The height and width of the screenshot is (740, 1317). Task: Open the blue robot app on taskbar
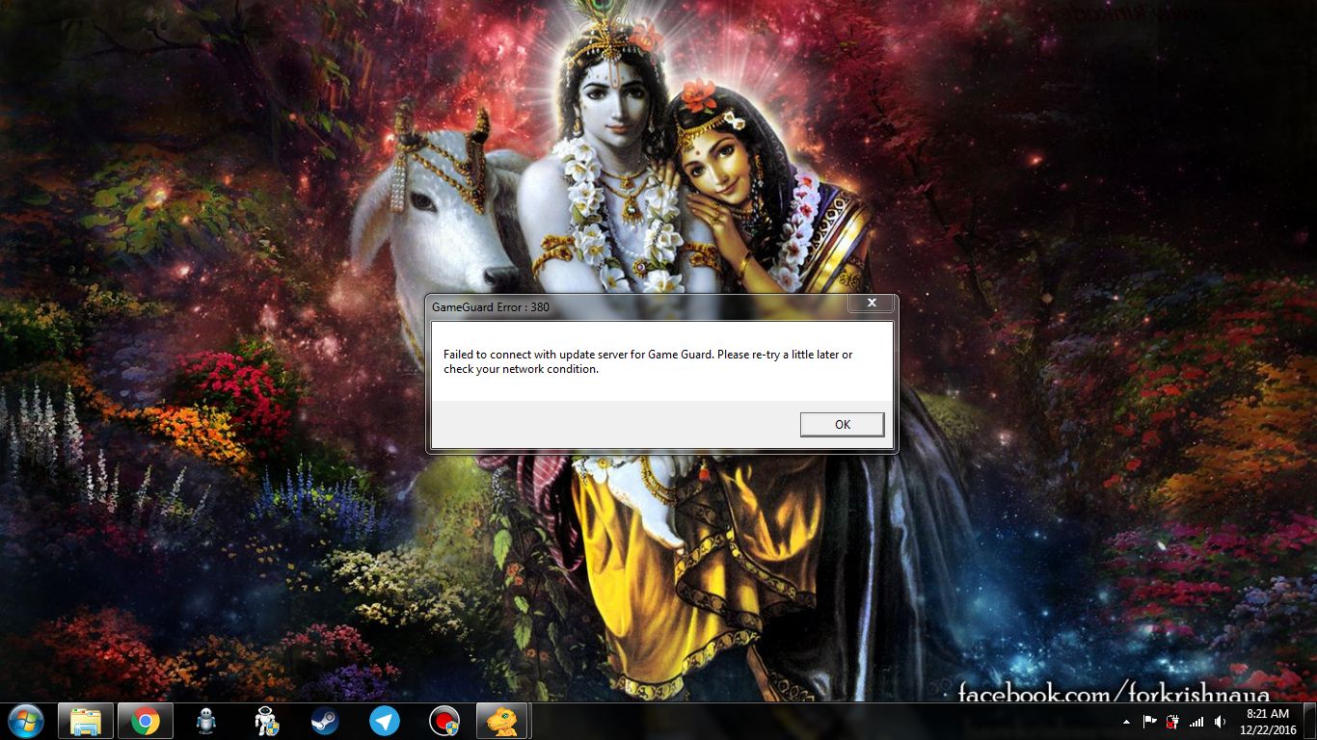(x=205, y=721)
